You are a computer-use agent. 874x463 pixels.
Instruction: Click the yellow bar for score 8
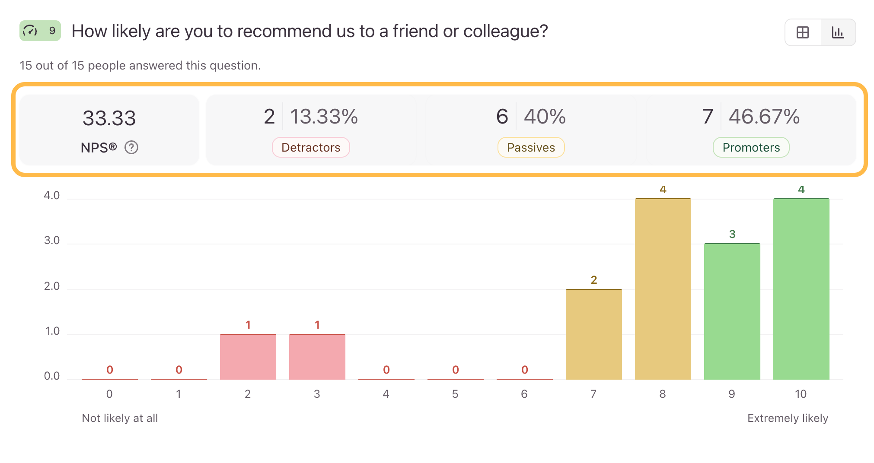pyautogui.click(x=663, y=289)
